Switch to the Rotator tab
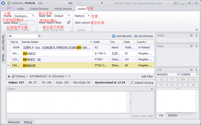The width and height of the screenshot is (201, 125). coord(173,115)
